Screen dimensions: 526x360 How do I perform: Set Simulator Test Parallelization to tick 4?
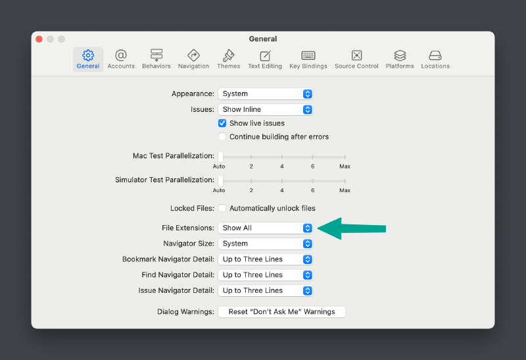point(282,181)
